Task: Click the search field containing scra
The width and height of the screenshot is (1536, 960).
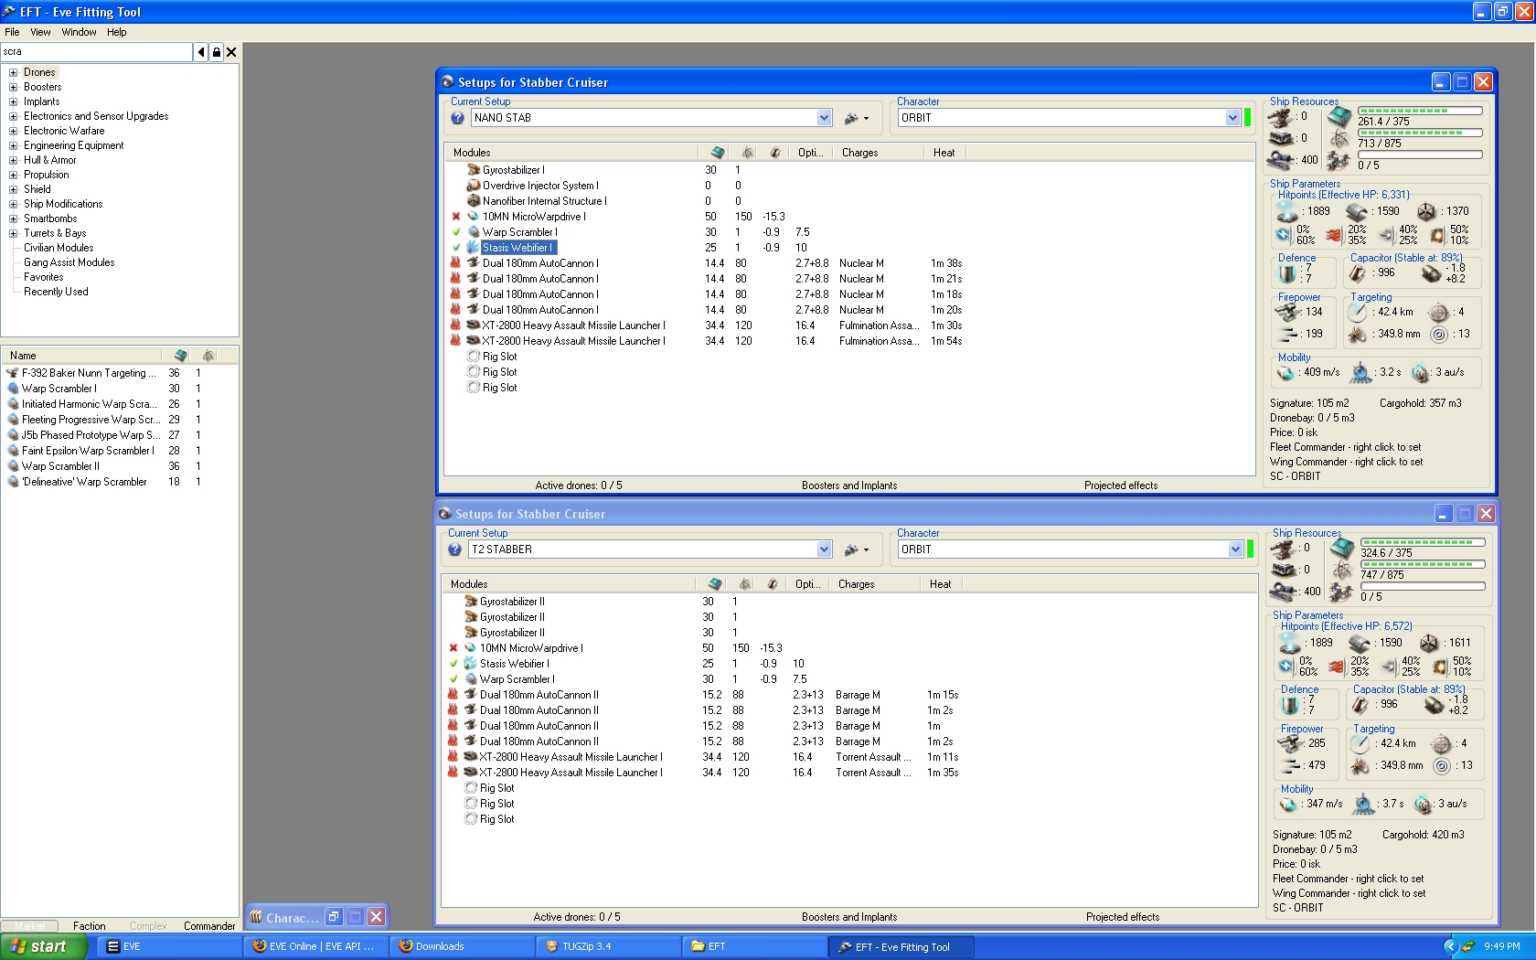Action: click(96, 52)
